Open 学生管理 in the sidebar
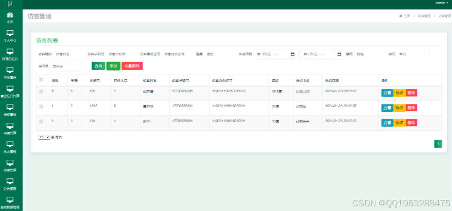 click(x=10, y=73)
